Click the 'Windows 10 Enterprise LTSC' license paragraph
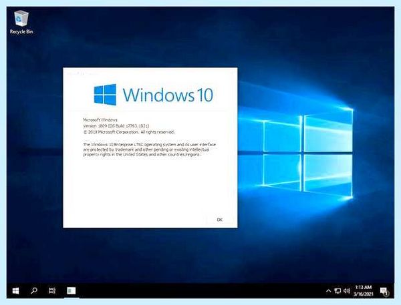401x305 pixels. pyautogui.click(x=149, y=149)
